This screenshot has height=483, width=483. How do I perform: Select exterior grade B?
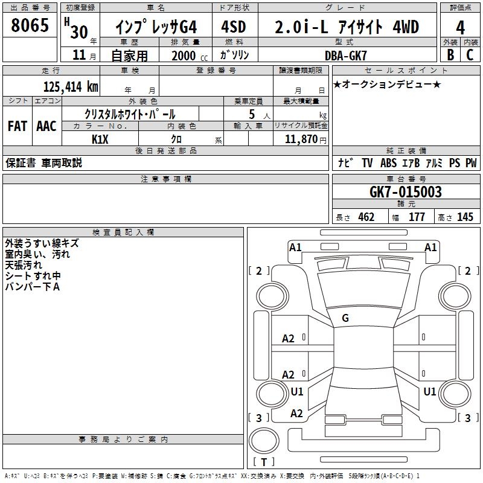tap(450, 55)
